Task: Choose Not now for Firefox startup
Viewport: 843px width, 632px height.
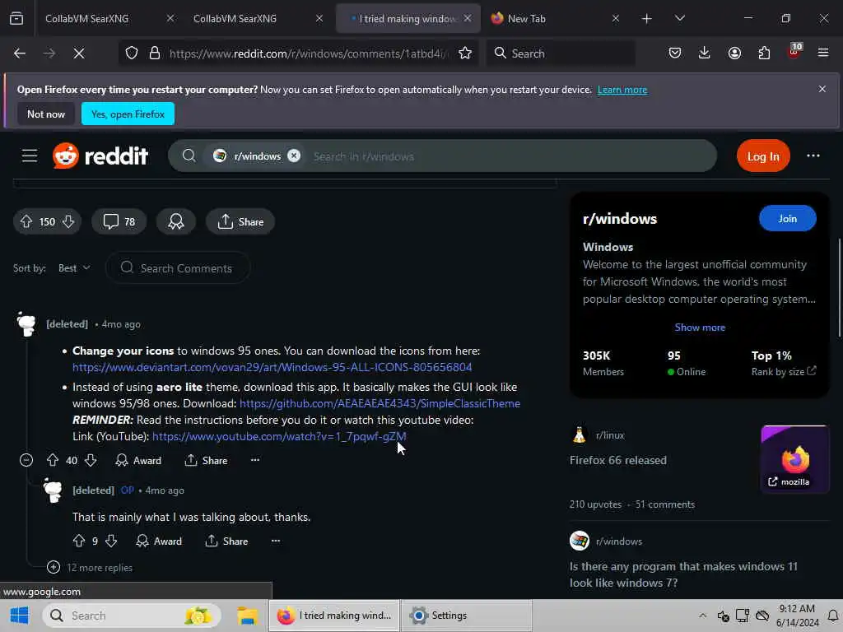Action: (x=46, y=114)
